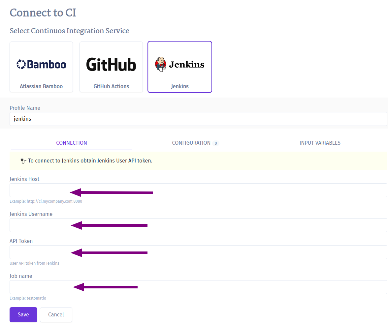Click the 'Profile Name' field label

pyautogui.click(x=25, y=108)
